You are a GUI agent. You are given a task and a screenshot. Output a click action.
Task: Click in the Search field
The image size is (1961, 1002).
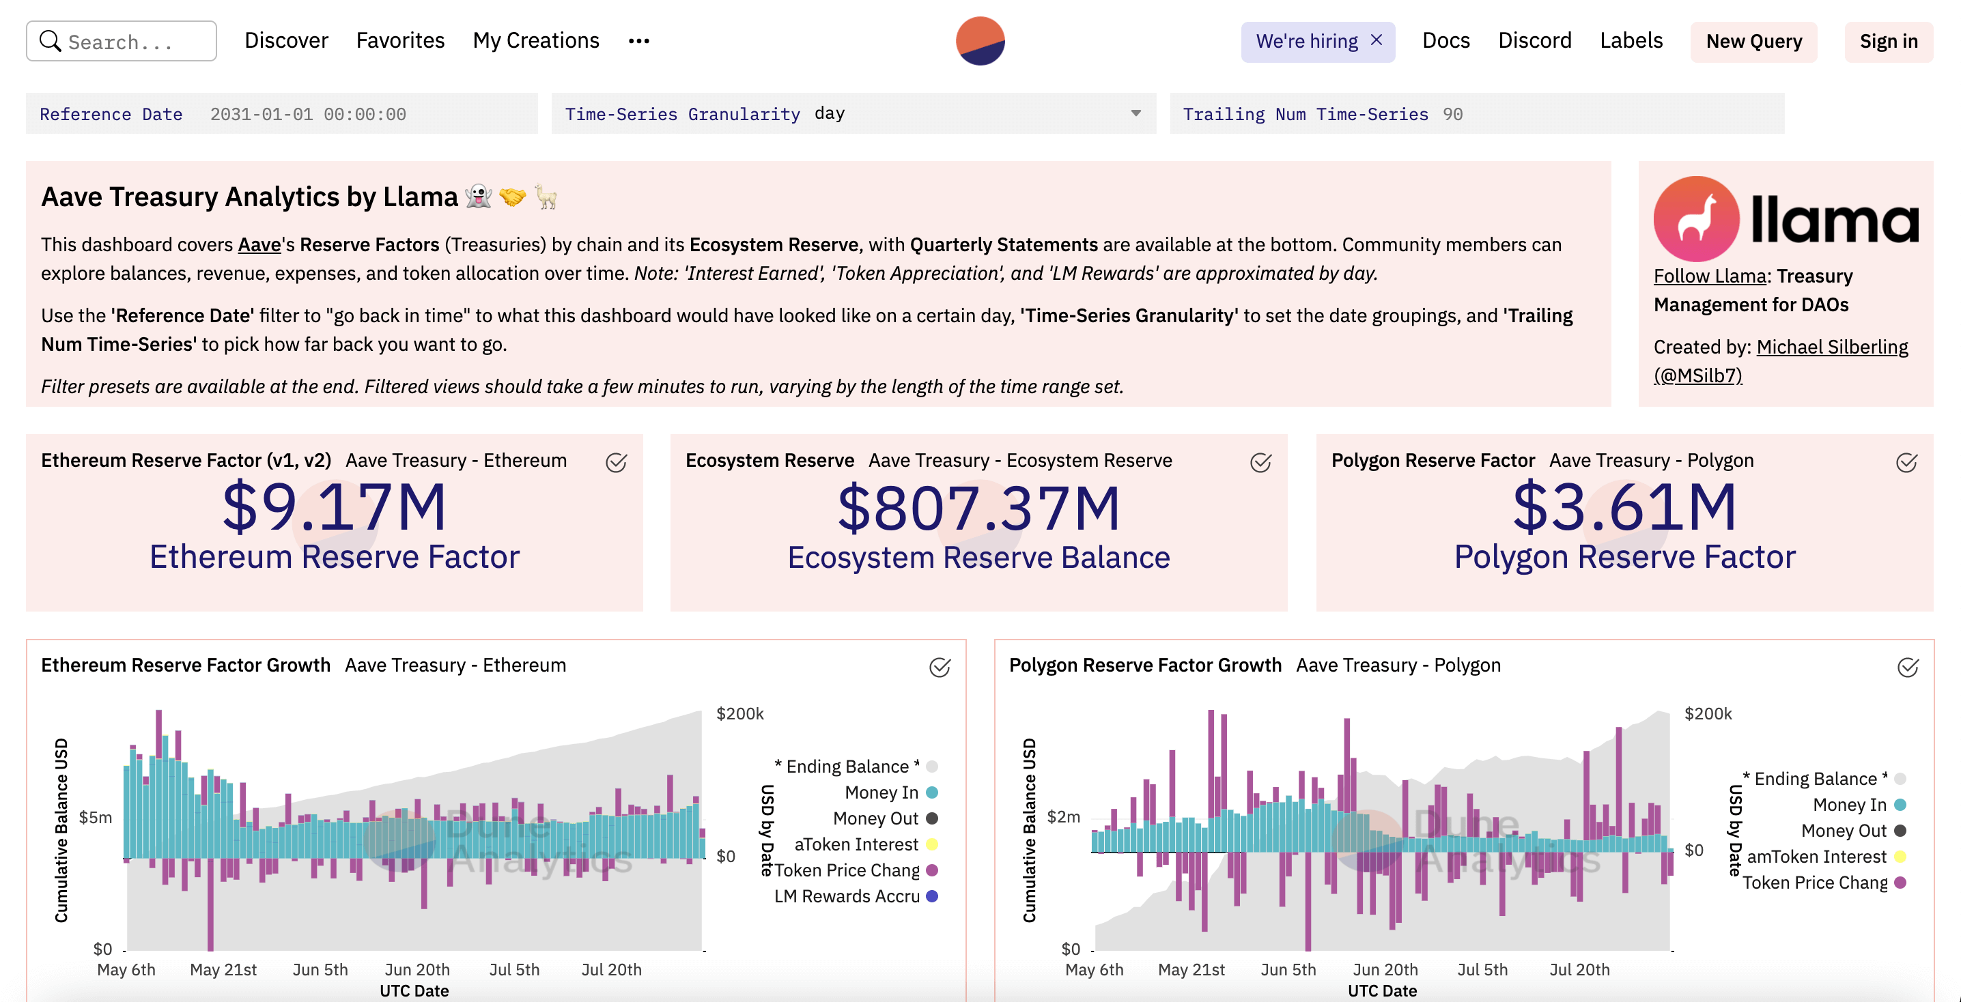pos(121,41)
